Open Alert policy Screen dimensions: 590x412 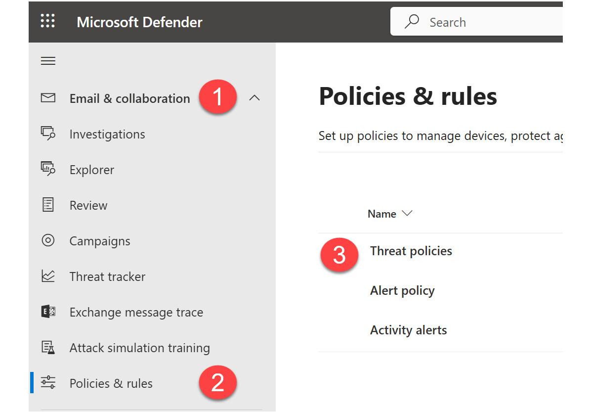click(x=402, y=291)
